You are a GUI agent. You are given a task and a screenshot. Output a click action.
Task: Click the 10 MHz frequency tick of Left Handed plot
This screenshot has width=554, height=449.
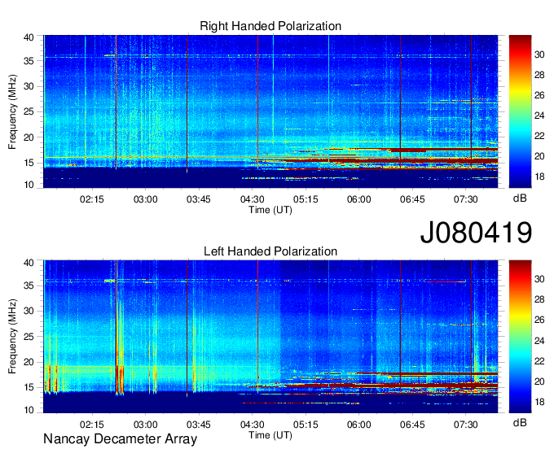[x=29, y=410]
